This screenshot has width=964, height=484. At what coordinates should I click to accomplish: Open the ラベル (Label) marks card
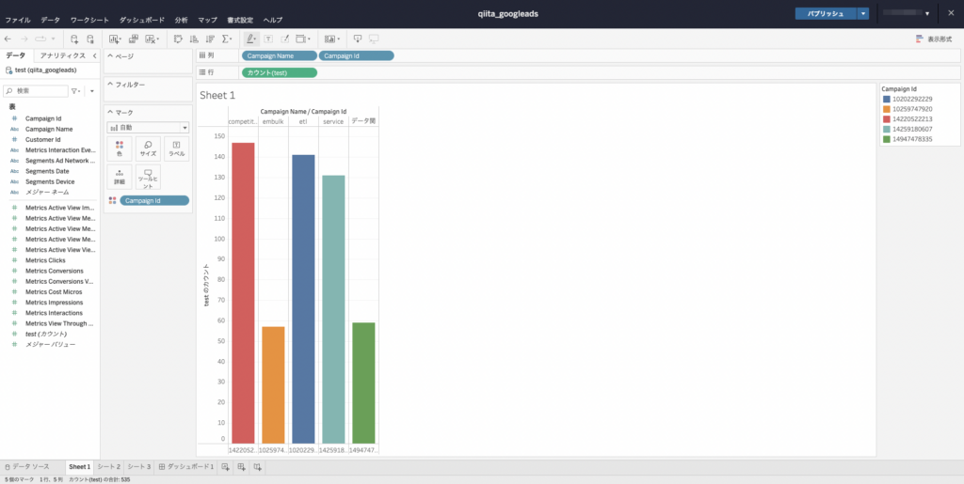click(x=176, y=148)
